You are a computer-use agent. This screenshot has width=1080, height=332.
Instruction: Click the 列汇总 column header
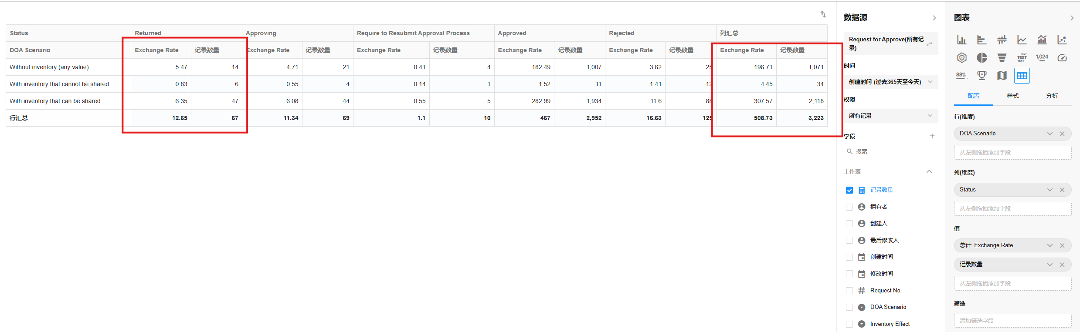772,33
